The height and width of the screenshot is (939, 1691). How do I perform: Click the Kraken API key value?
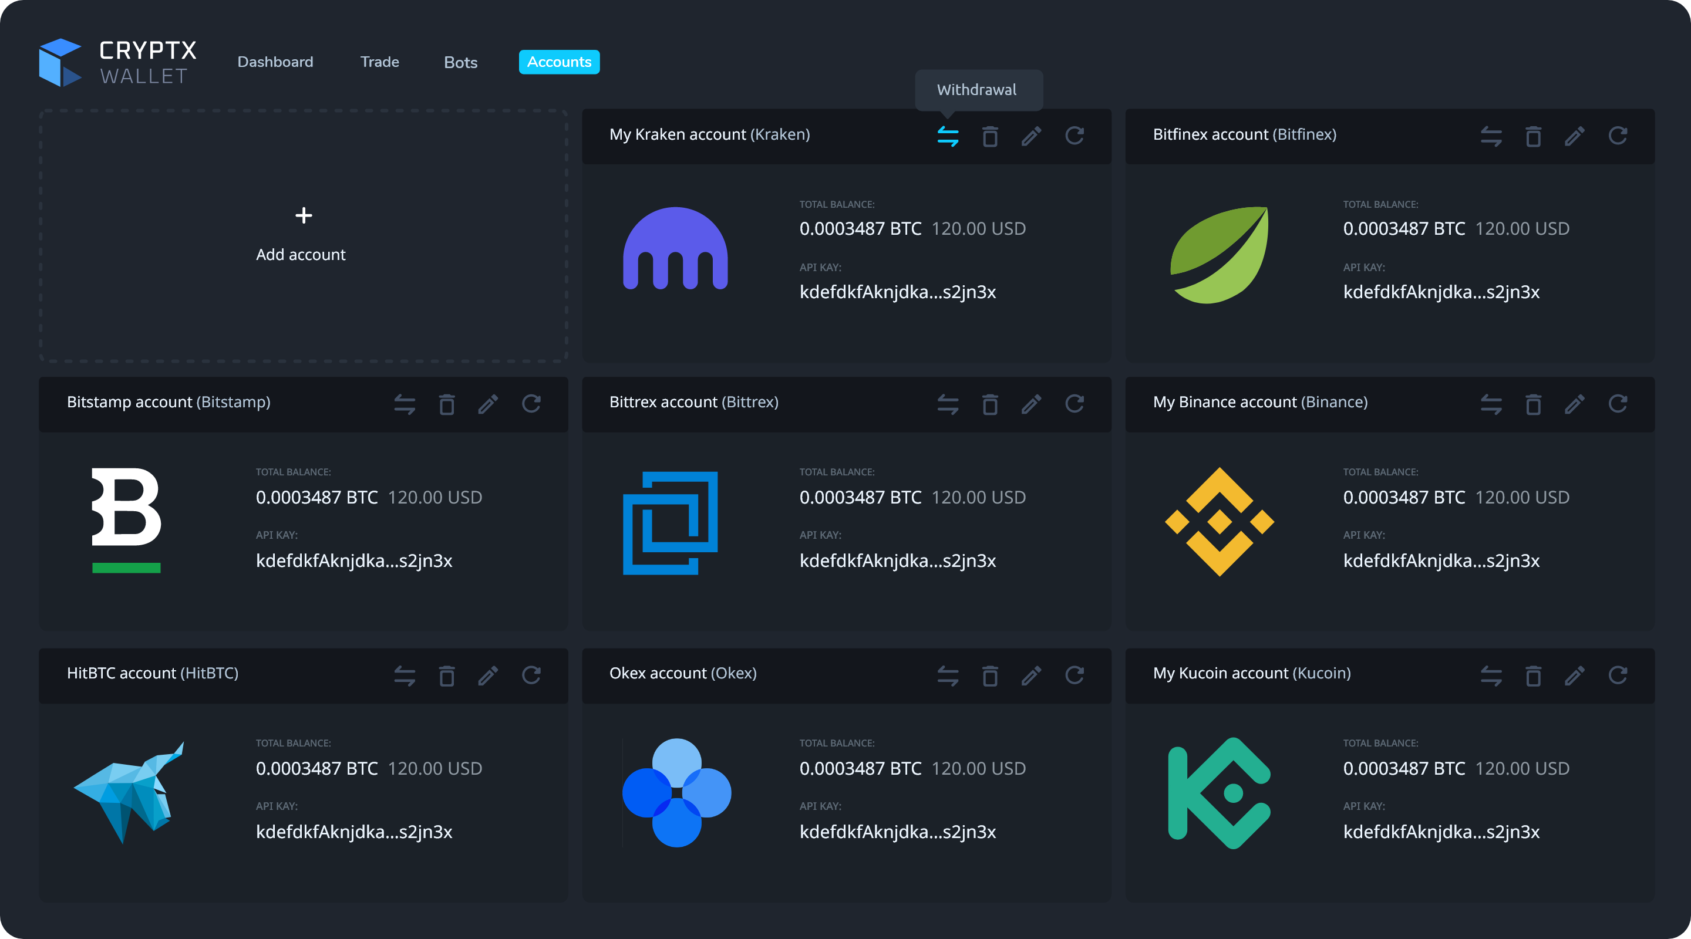click(897, 291)
